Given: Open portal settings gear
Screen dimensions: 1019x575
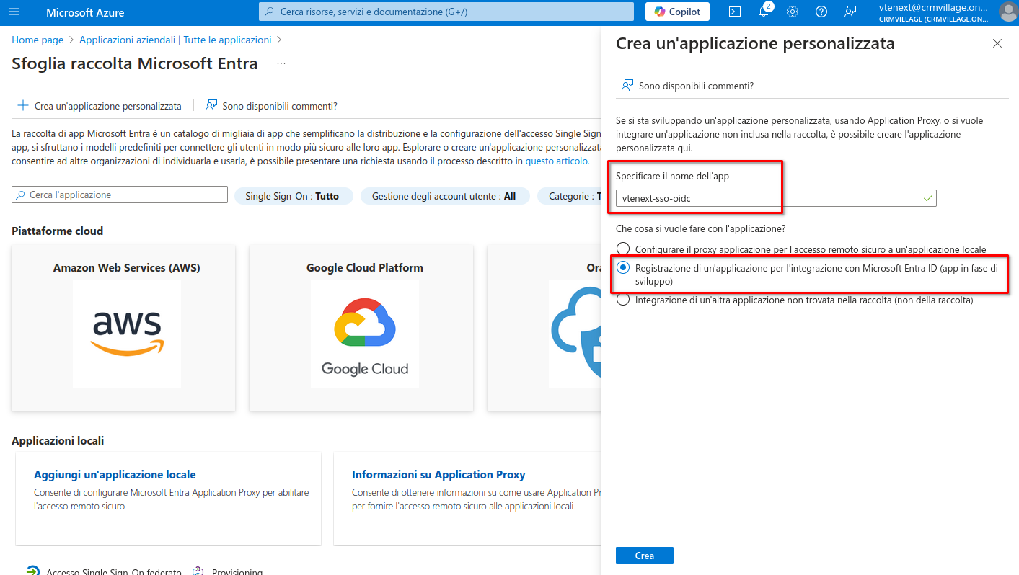Looking at the screenshot, I should coord(793,12).
